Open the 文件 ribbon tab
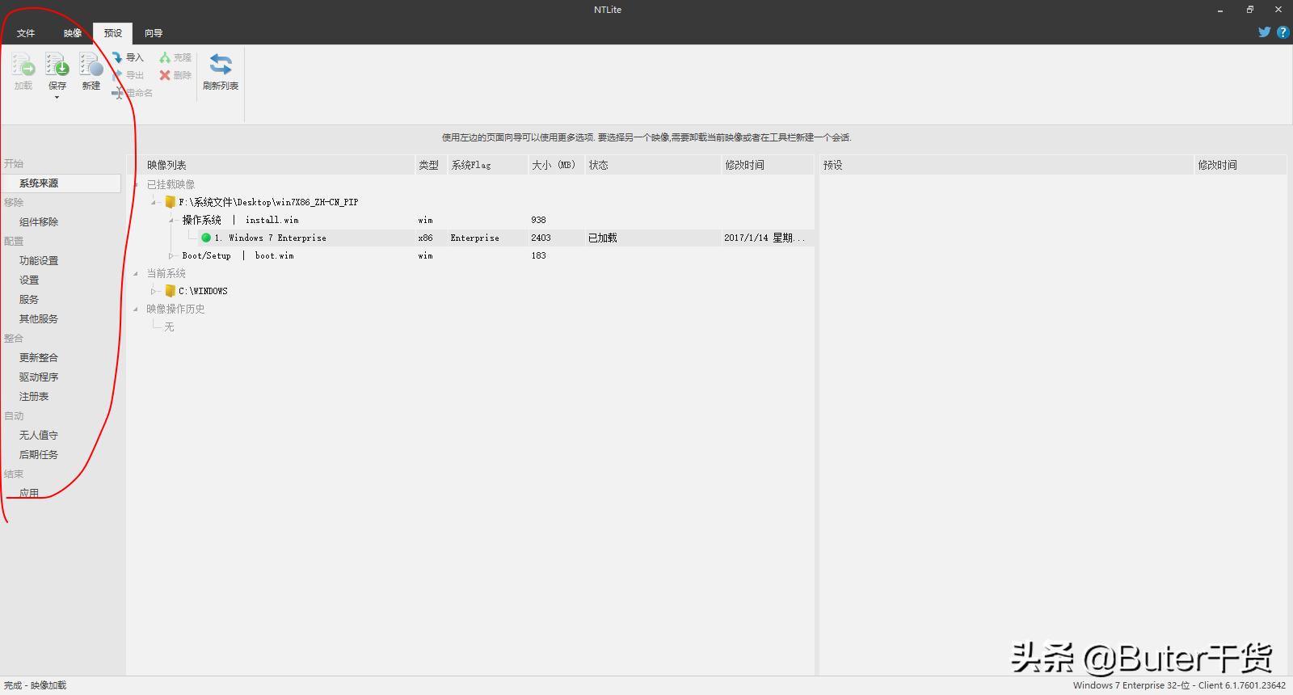Viewport: 1293px width, 695px height. (x=26, y=33)
